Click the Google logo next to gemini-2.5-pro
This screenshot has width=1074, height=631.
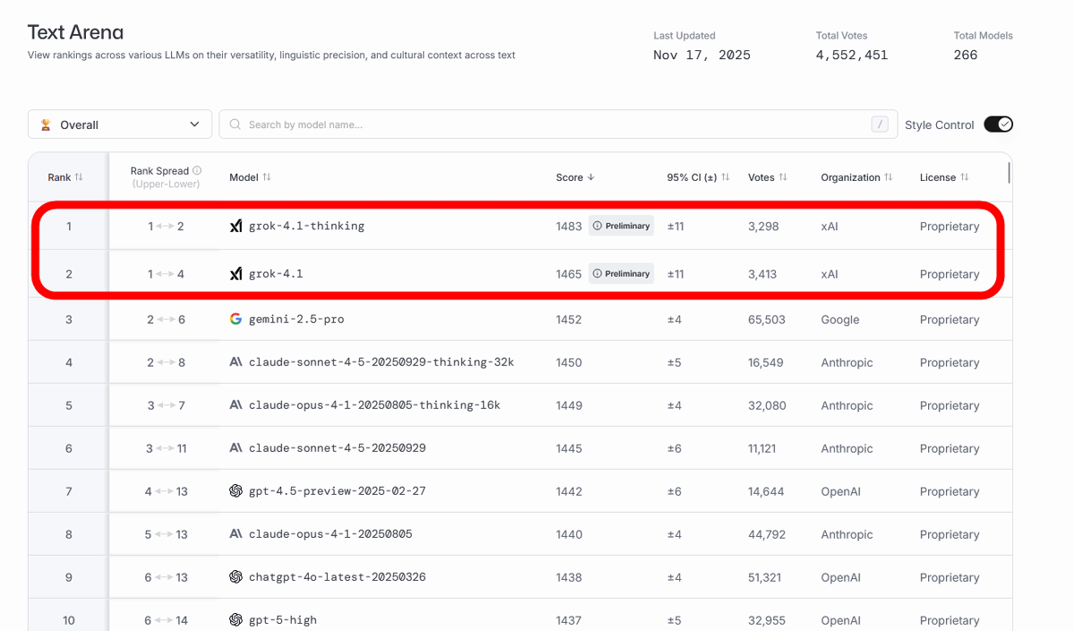236,320
